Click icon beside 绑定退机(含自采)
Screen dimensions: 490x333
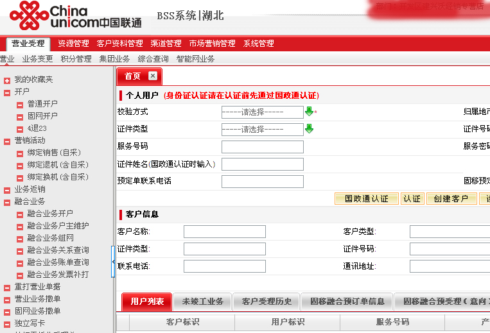pos(20,166)
